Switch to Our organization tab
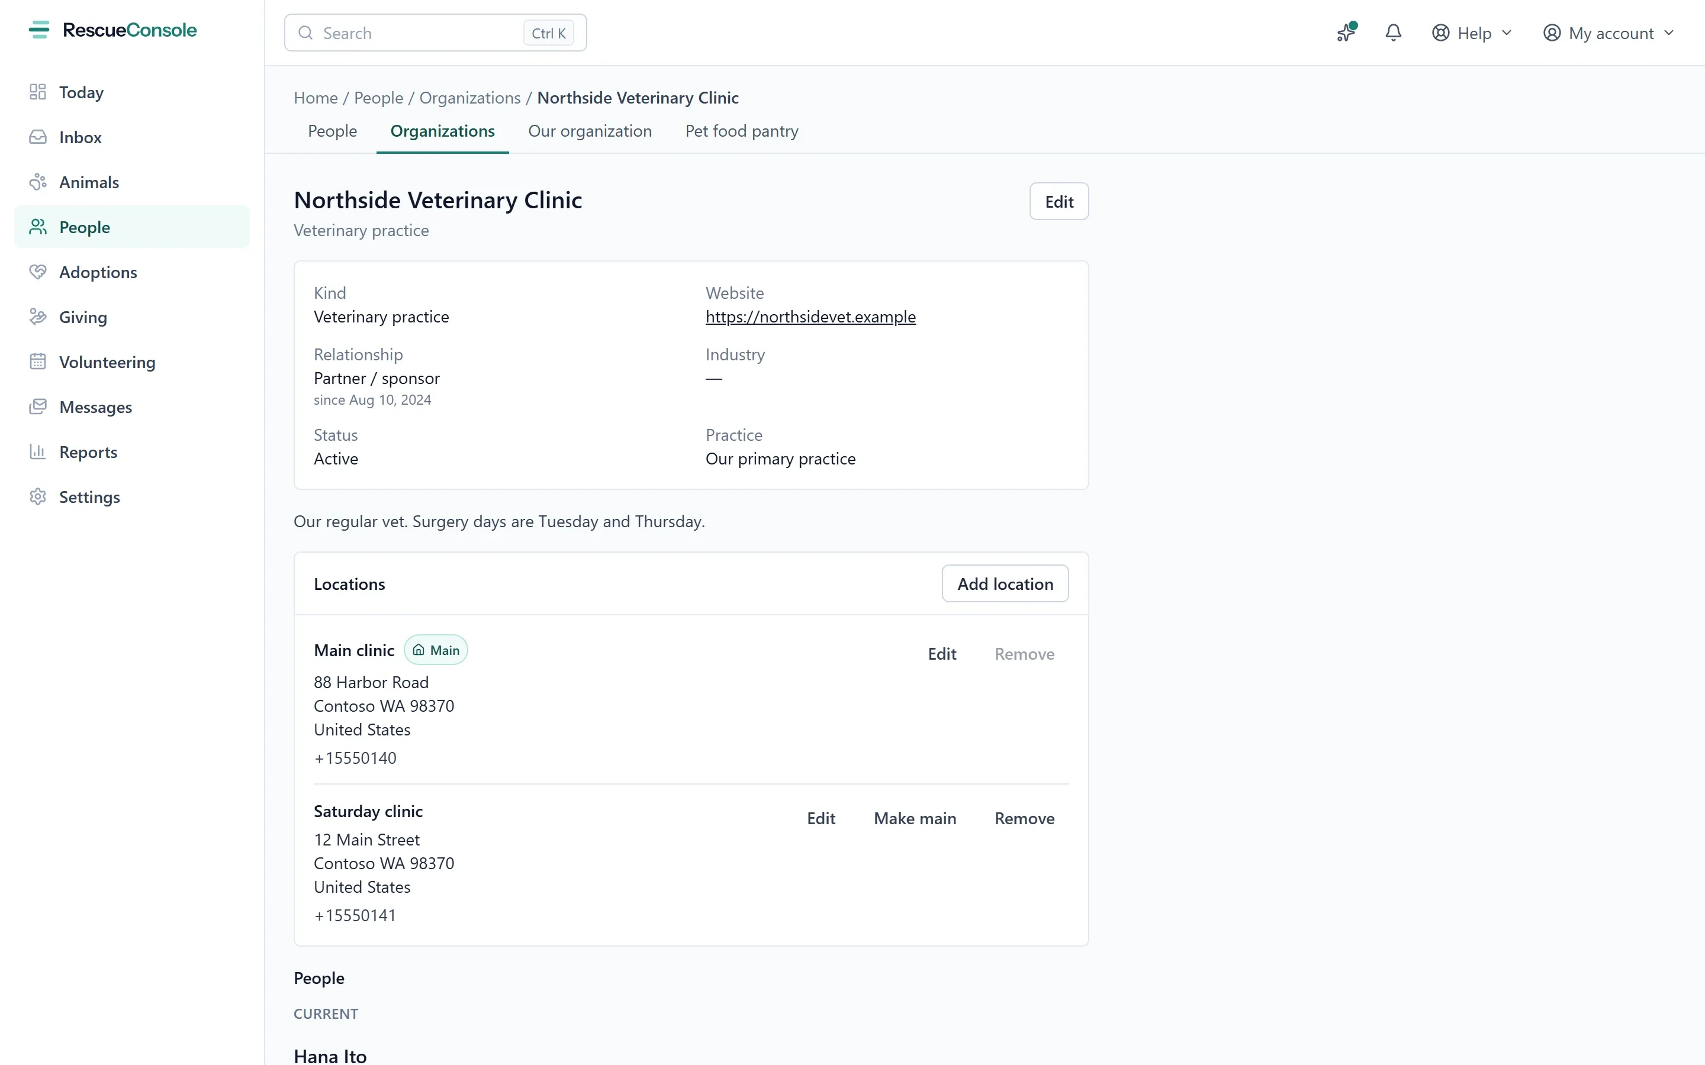Viewport: 1705px width, 1065px height. [590, 131]
